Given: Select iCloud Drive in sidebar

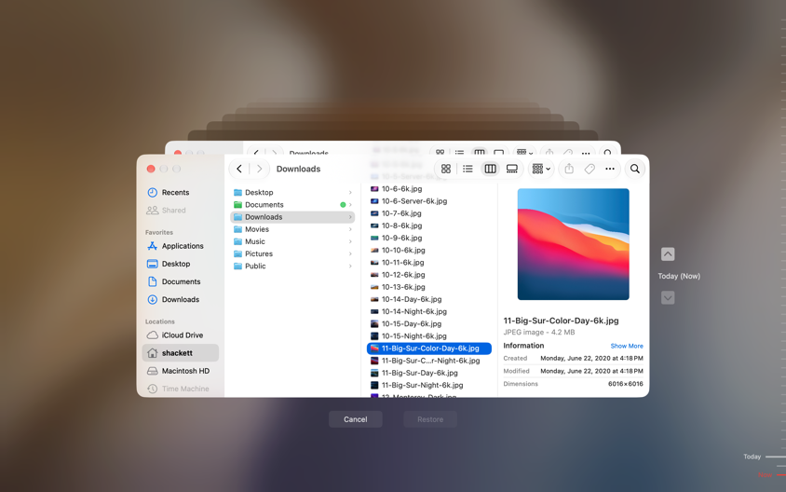Looking at the screenshot, I should pyautogui.click(x=181, y=335).
